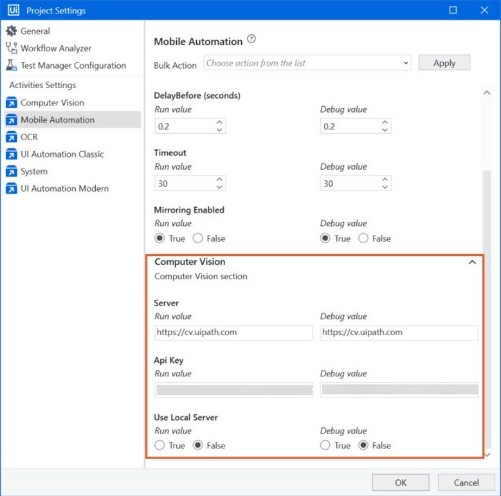Set Mirroring Enabled Debug value to False
501x496 pixels.
[x=363, y=239]
